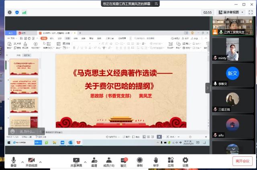Select 李新文 participant tile

point(233,75)
